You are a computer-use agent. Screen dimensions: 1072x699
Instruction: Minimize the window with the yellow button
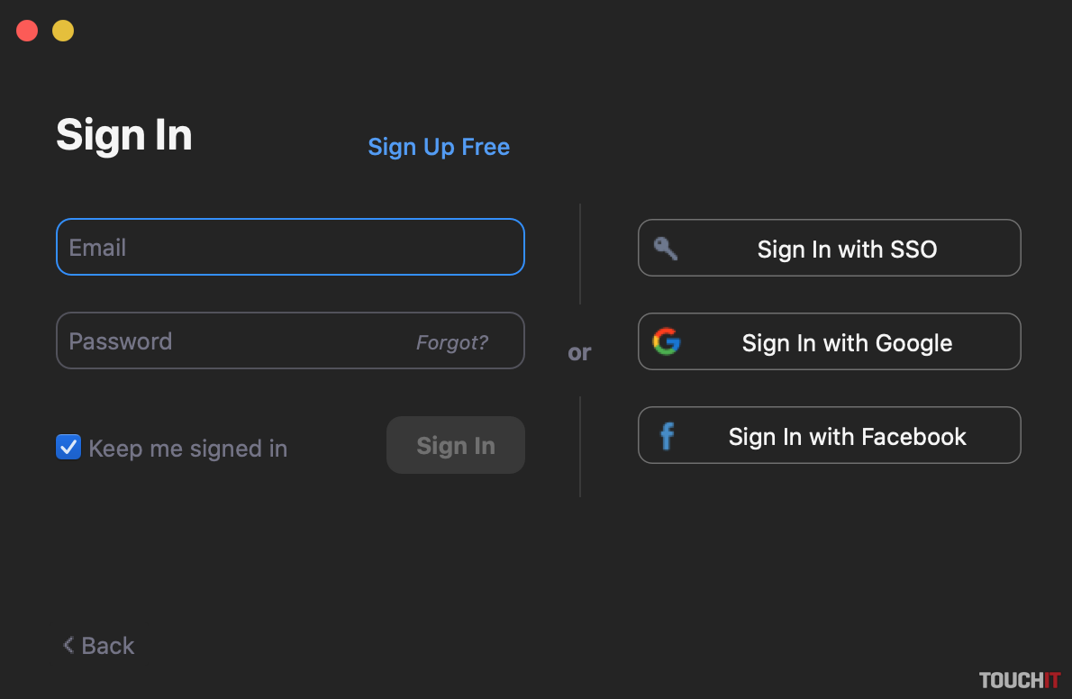pos(63,31)
